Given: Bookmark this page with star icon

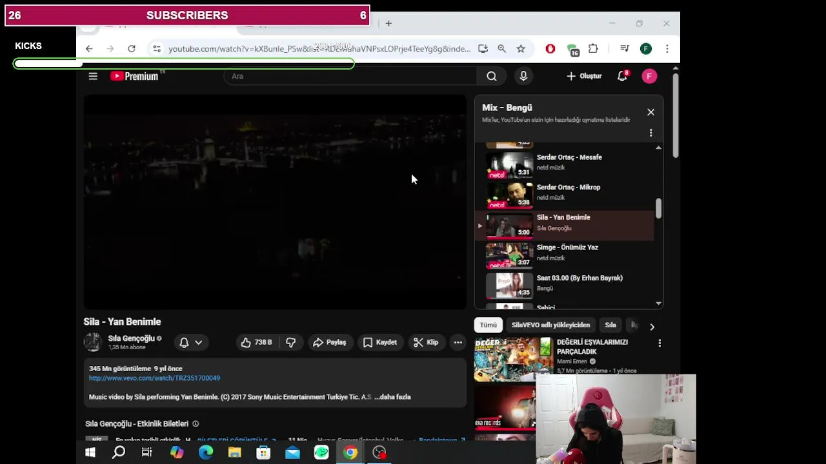Looking at the screenshot, I should 521,48.
